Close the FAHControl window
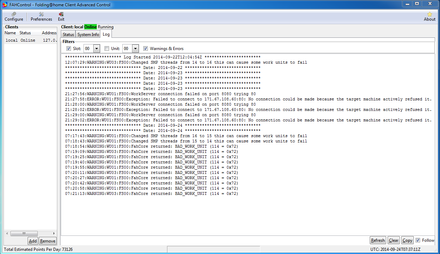 click(x=430, y=4)
